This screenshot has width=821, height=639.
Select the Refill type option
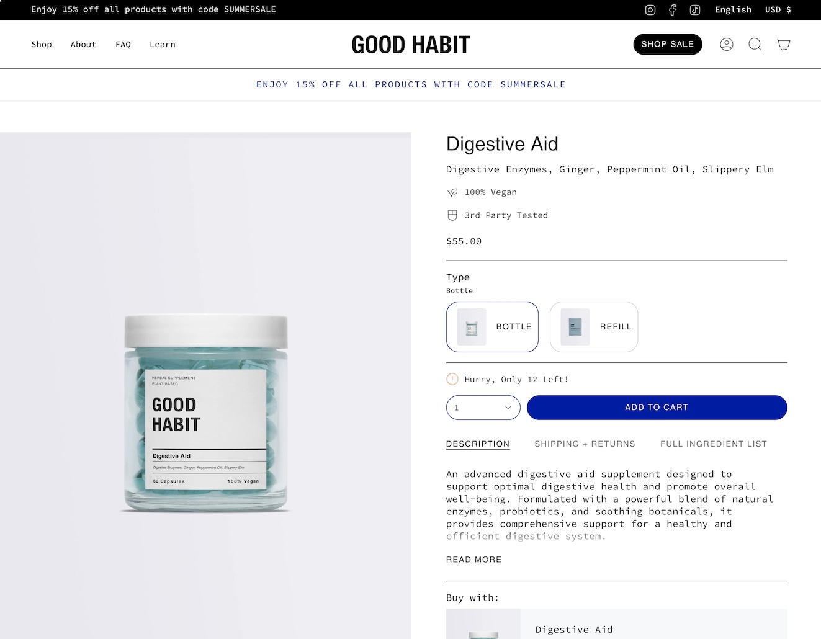tap(594, 327)
